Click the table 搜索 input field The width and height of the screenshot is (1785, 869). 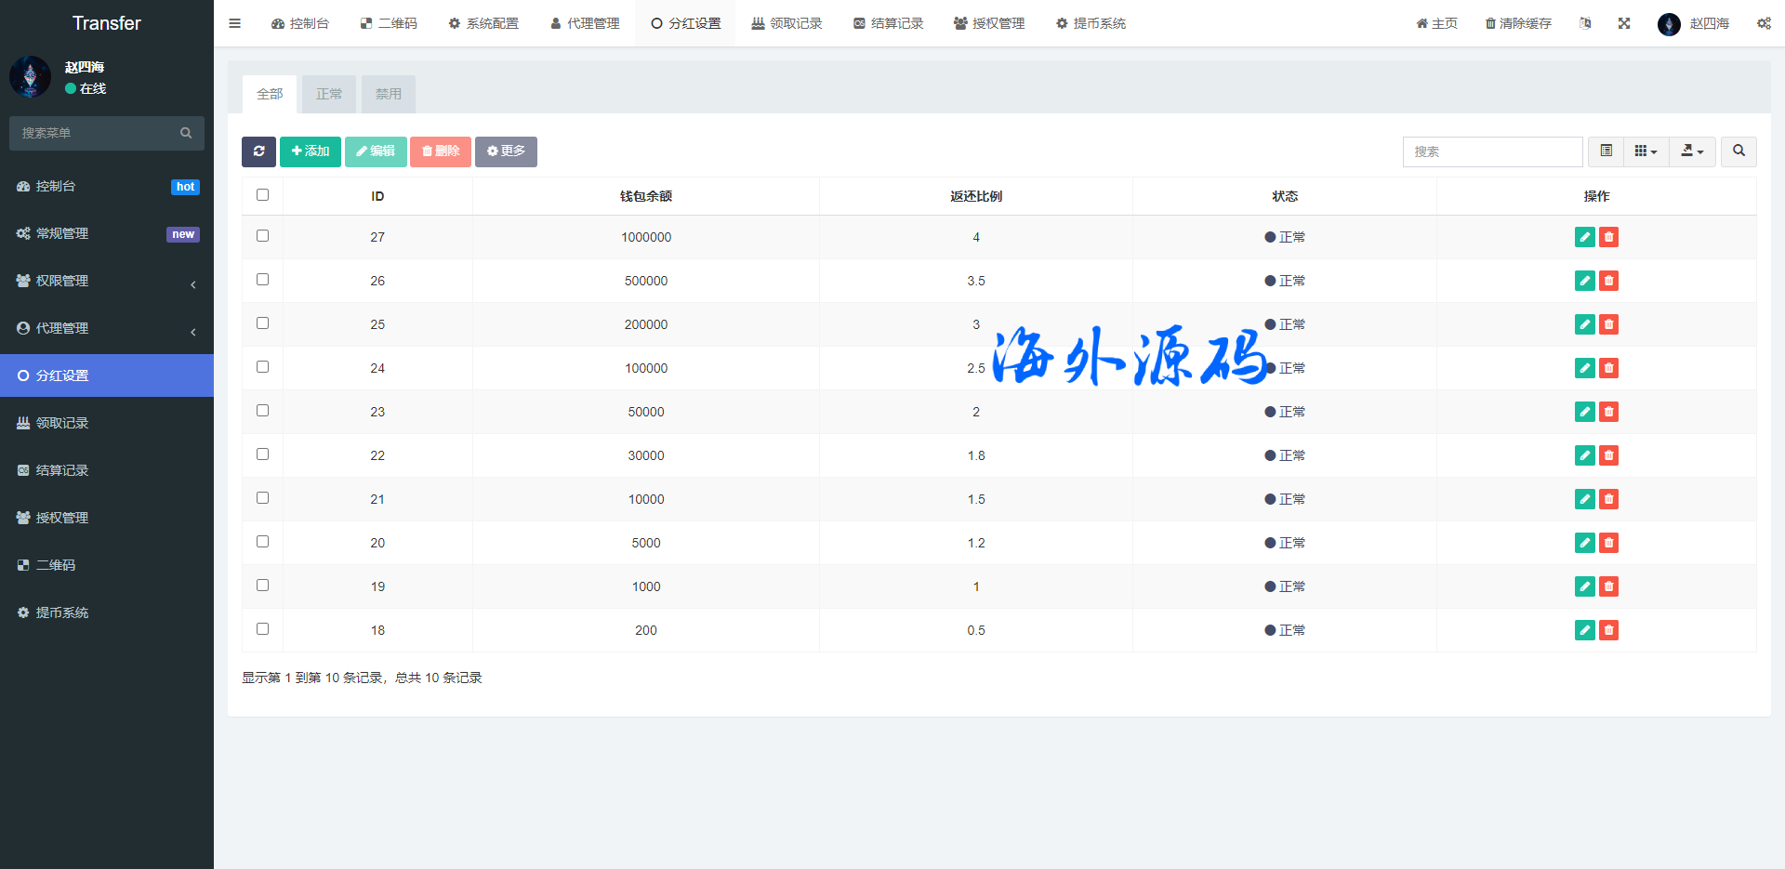1492,151
